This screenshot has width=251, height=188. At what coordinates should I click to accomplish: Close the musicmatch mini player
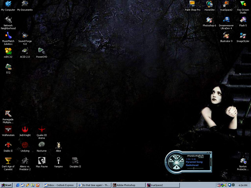210,153
